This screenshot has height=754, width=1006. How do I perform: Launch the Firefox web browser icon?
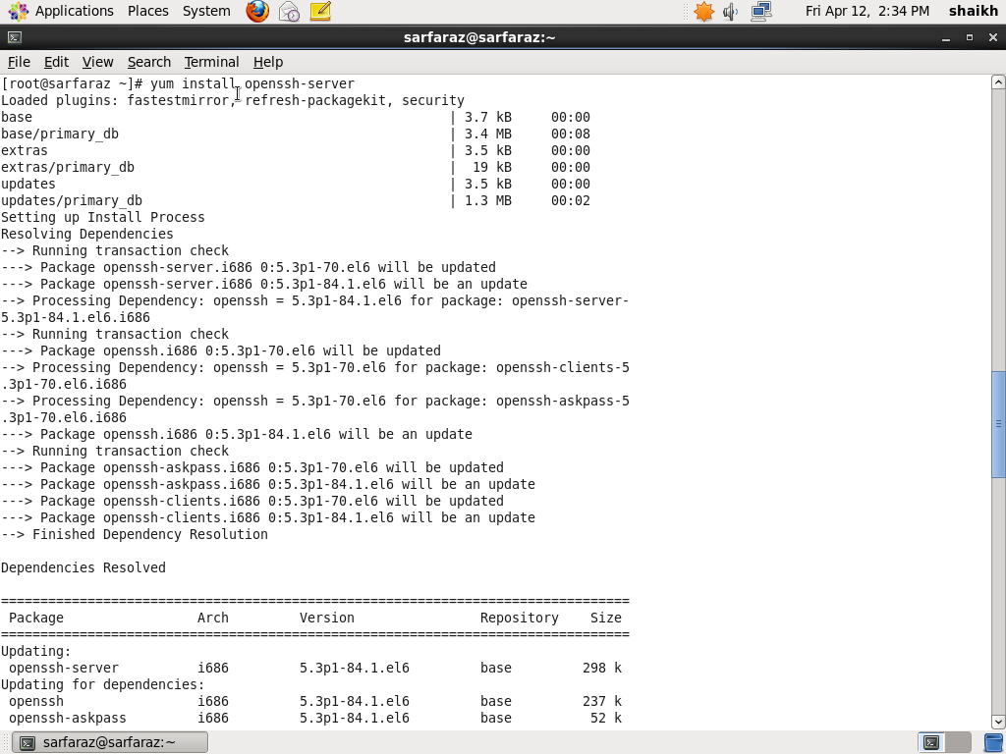tap(257, 11)
